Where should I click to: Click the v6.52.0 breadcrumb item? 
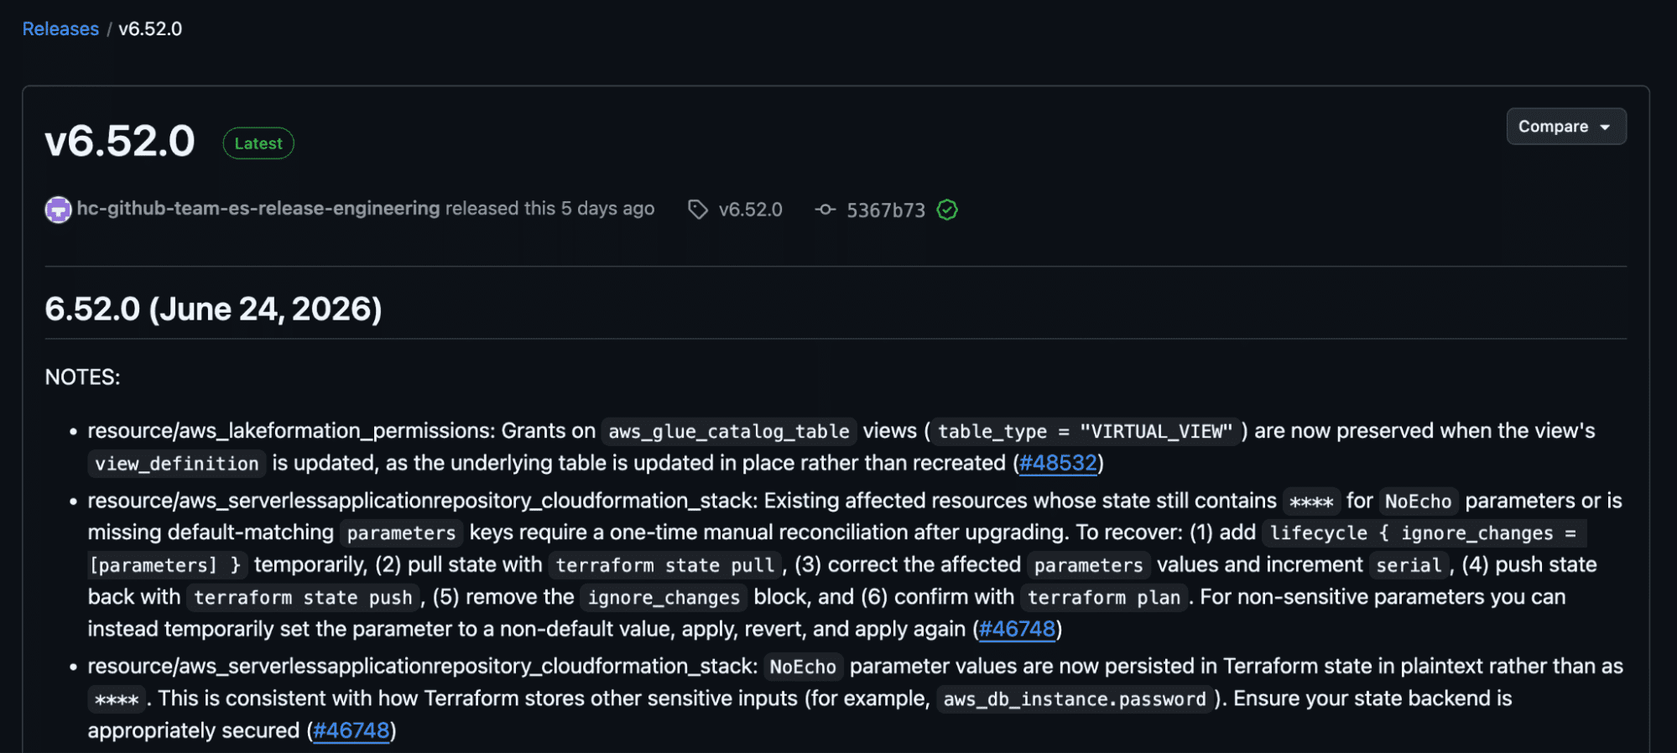[150, 29]
